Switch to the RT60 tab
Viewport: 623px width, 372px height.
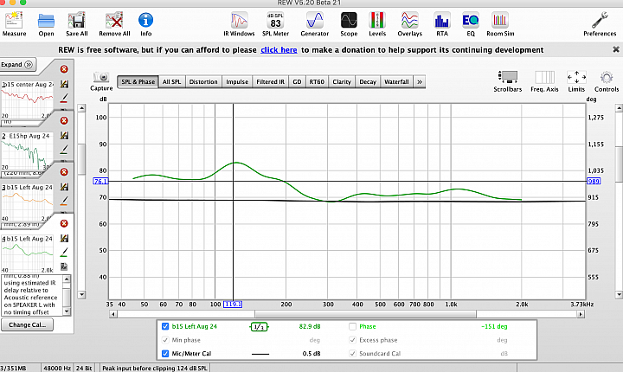317,81
